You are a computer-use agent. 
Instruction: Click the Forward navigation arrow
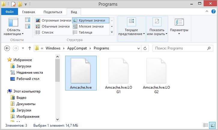[16, 48]
